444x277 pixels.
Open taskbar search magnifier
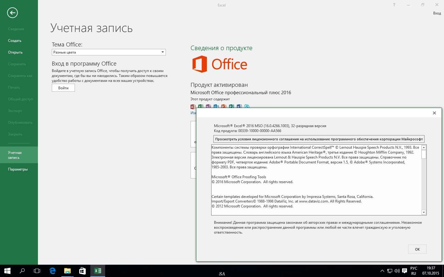(22, 271)
